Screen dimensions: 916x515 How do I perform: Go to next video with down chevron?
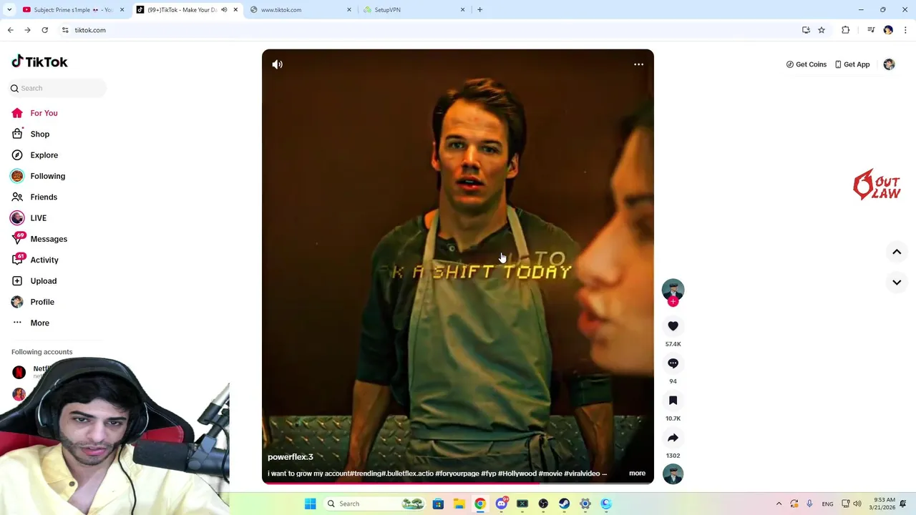tap(897, 283)
